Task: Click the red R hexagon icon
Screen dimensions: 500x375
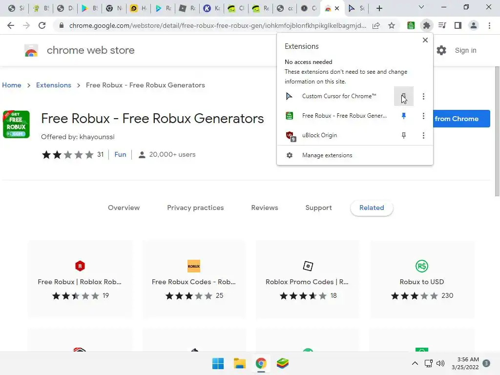Action: [x=80, y=266]
